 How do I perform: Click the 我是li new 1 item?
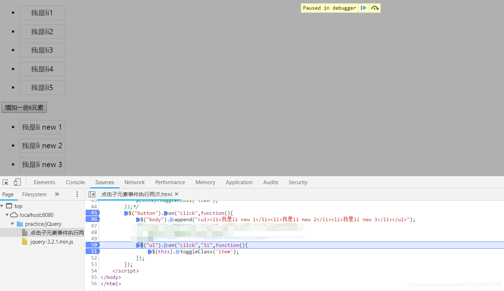point(42,127)
